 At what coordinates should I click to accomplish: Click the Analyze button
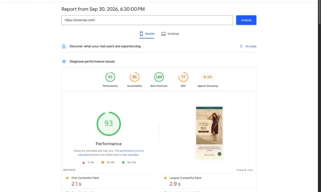(x=246, y=20)
